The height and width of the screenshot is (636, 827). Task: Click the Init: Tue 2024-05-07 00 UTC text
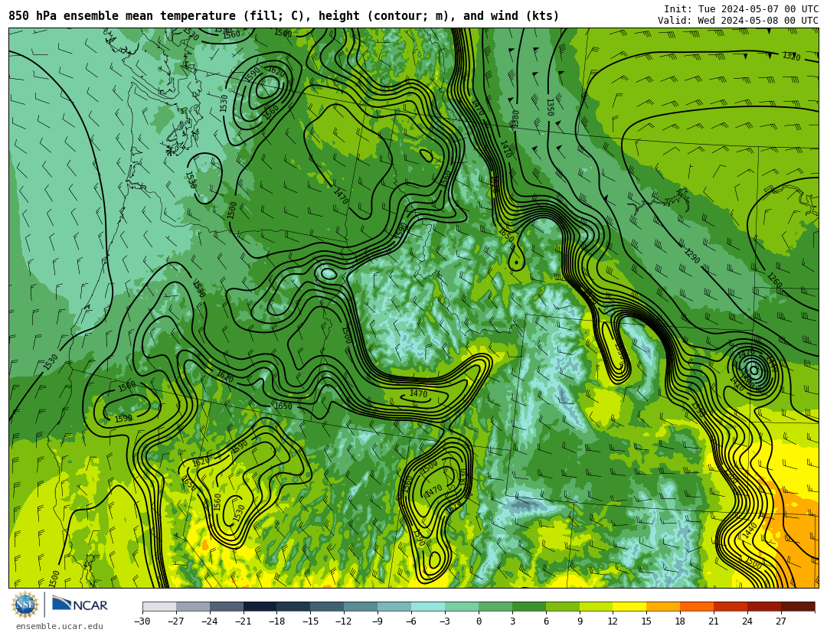[741, 9]
